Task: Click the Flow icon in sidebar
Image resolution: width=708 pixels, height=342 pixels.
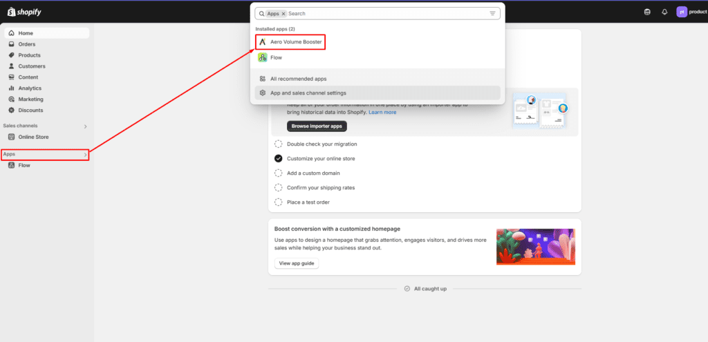Action: pos(11,165)
